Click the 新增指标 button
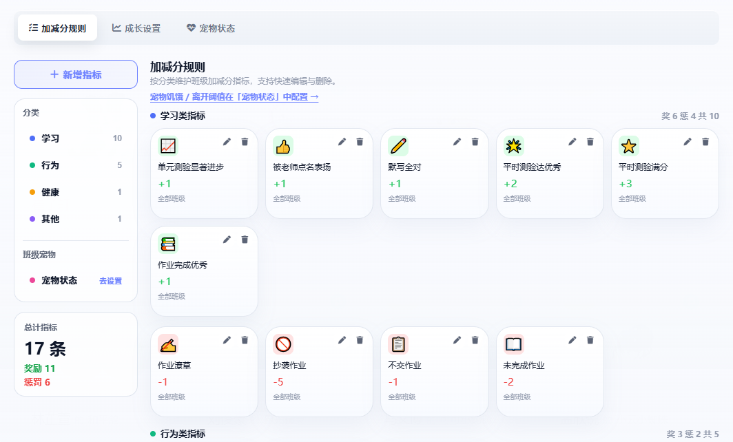 (x=76, y=74)
